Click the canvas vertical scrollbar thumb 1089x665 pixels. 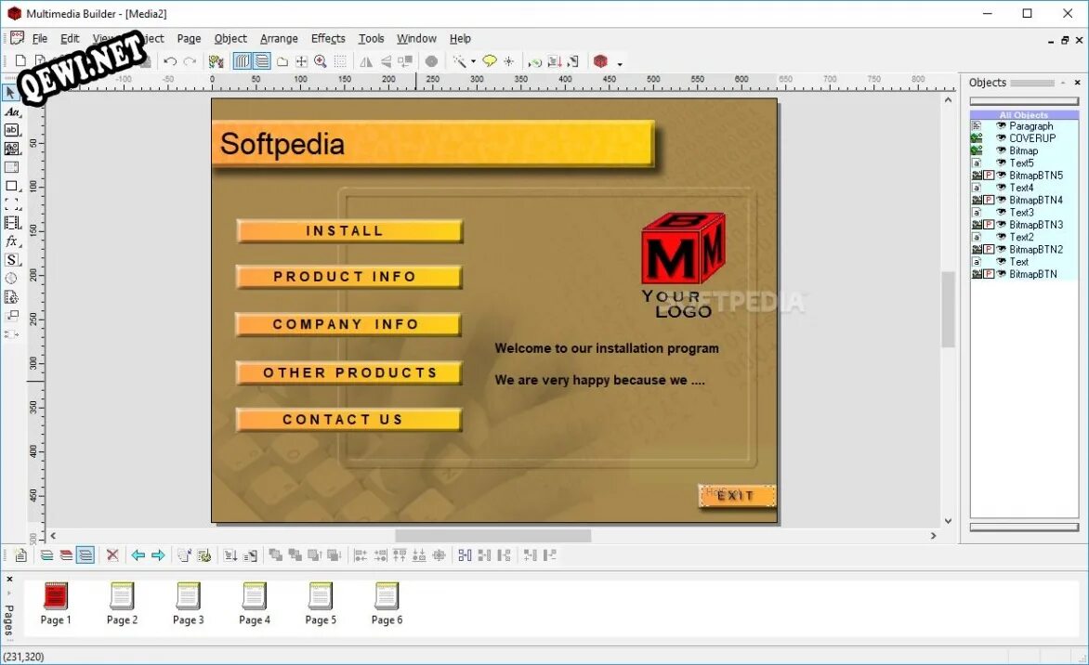pos(948,309)
